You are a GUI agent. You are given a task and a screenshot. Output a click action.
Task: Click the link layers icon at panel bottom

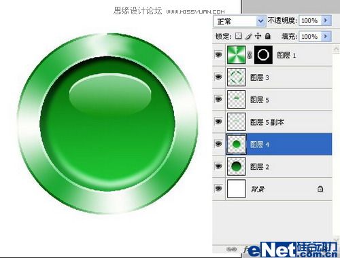231,249
